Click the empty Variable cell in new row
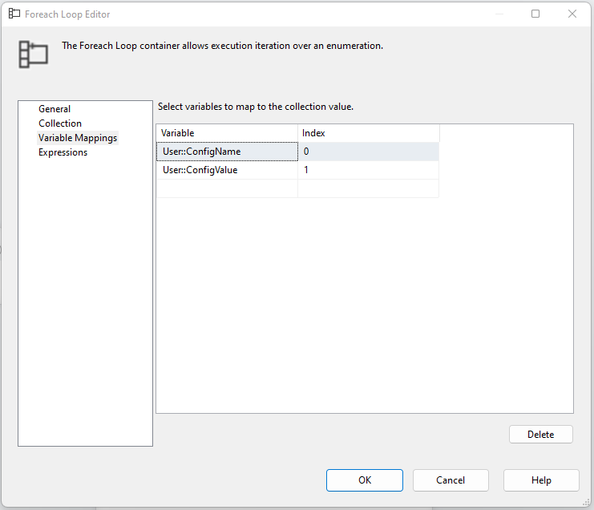The image size is (594, 510). coord(227,188)
